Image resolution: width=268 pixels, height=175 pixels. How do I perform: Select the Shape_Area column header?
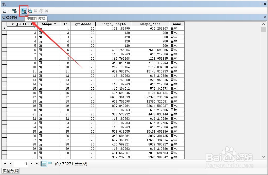[x=150, y=24]
